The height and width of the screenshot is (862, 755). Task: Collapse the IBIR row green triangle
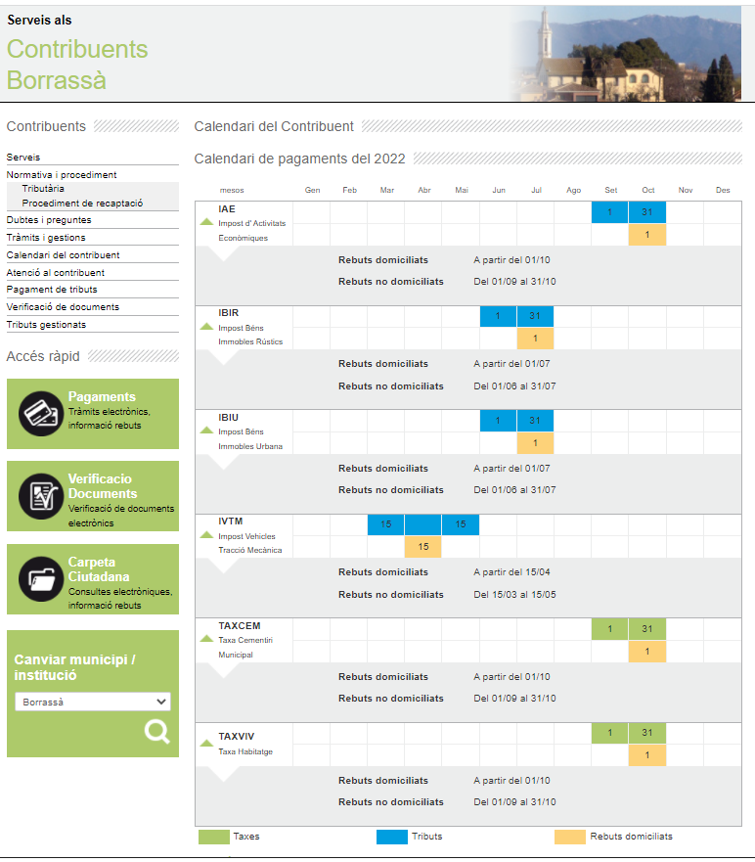click(206, 327)
